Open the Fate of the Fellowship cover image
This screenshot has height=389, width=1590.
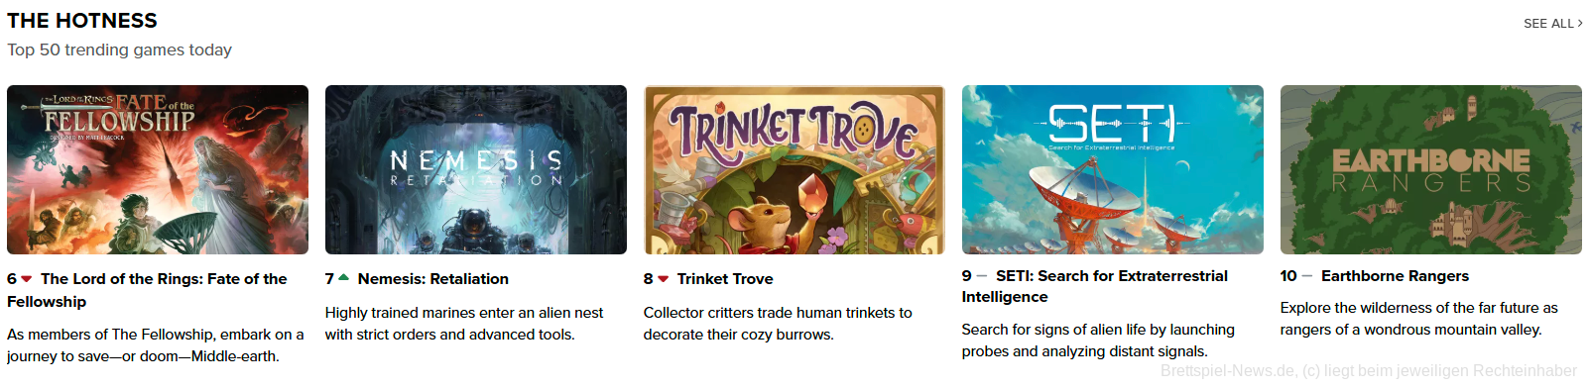[x=158, y=169]
